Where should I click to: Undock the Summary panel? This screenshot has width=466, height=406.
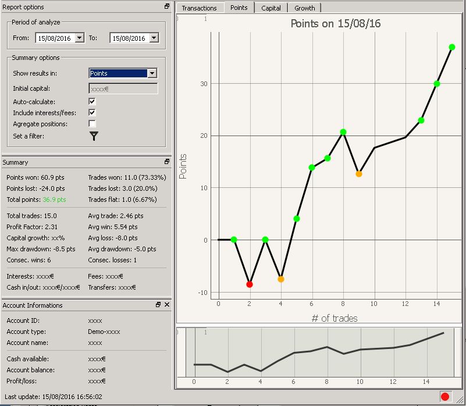167,162
